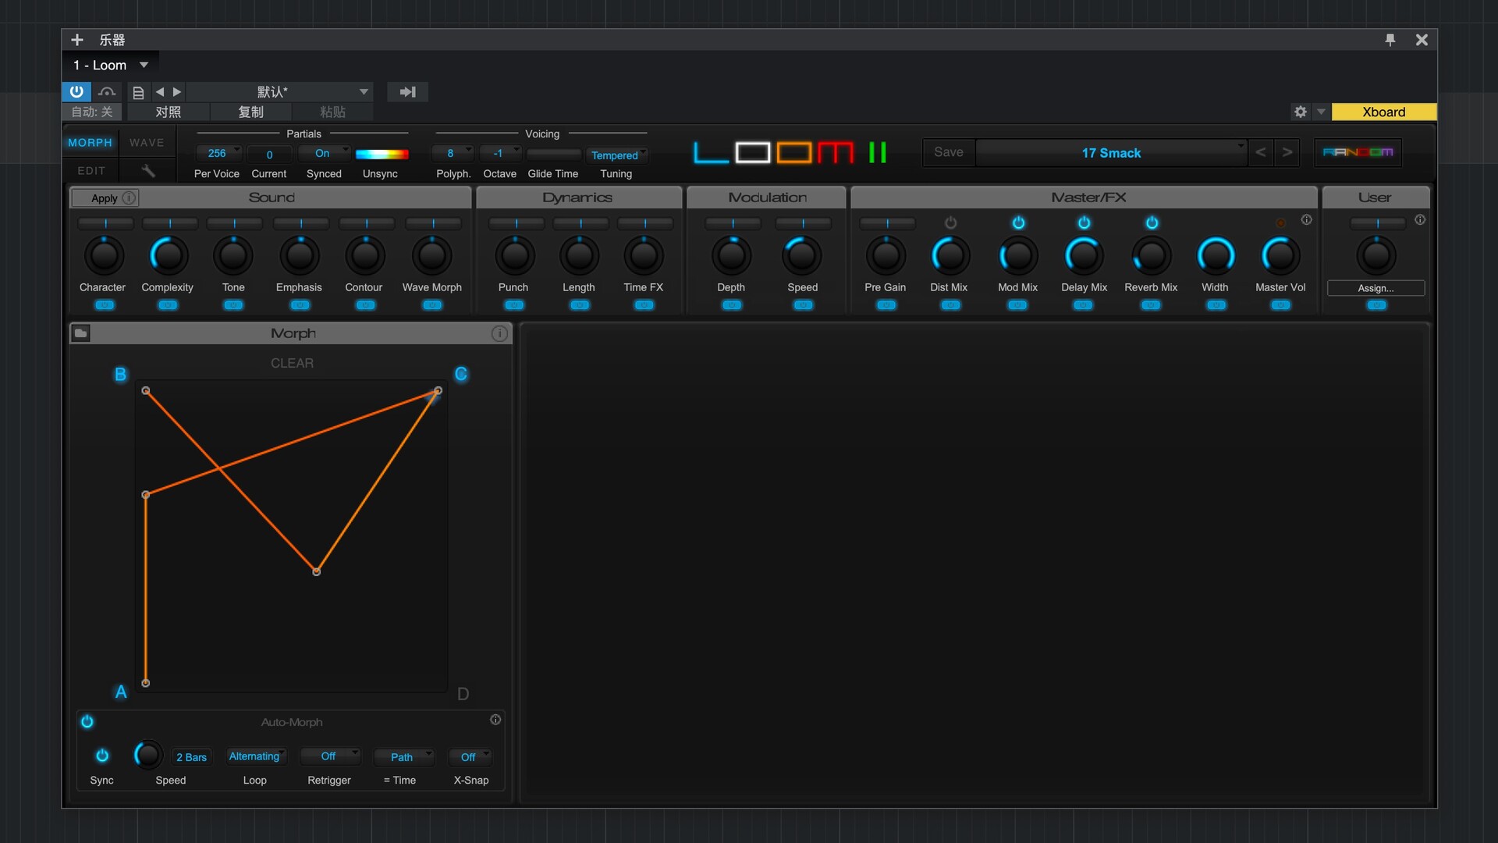This screenshot has width=1498, height=843.
Task: Toggle the Sync power button
Action: coord(102,756)
